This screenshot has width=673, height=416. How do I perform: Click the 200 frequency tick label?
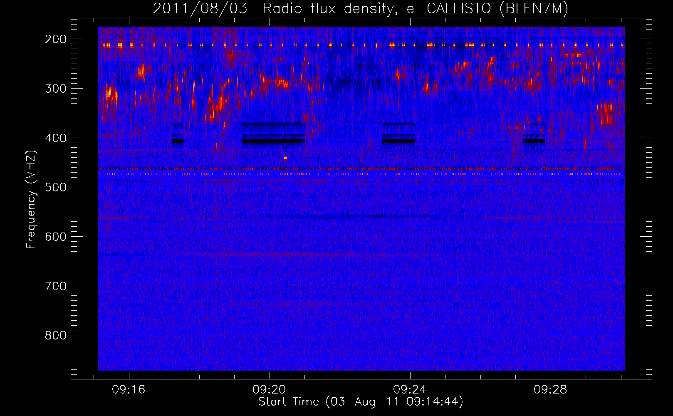(56, 39)
